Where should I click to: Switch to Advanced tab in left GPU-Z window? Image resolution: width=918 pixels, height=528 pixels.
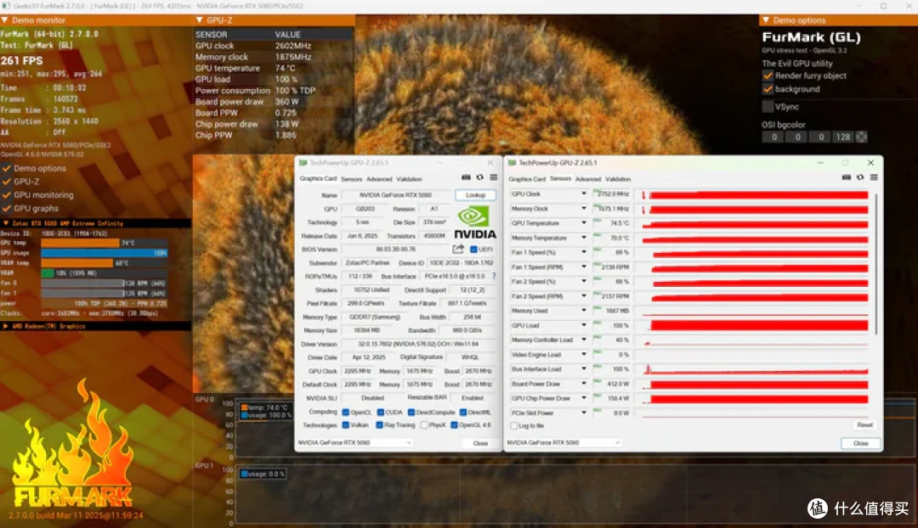point(379,179)
